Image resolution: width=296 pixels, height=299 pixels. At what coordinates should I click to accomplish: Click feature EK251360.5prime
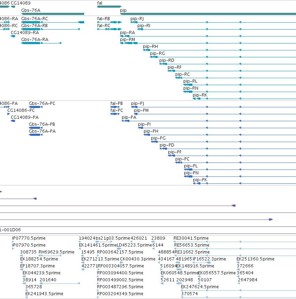(255, 259)
